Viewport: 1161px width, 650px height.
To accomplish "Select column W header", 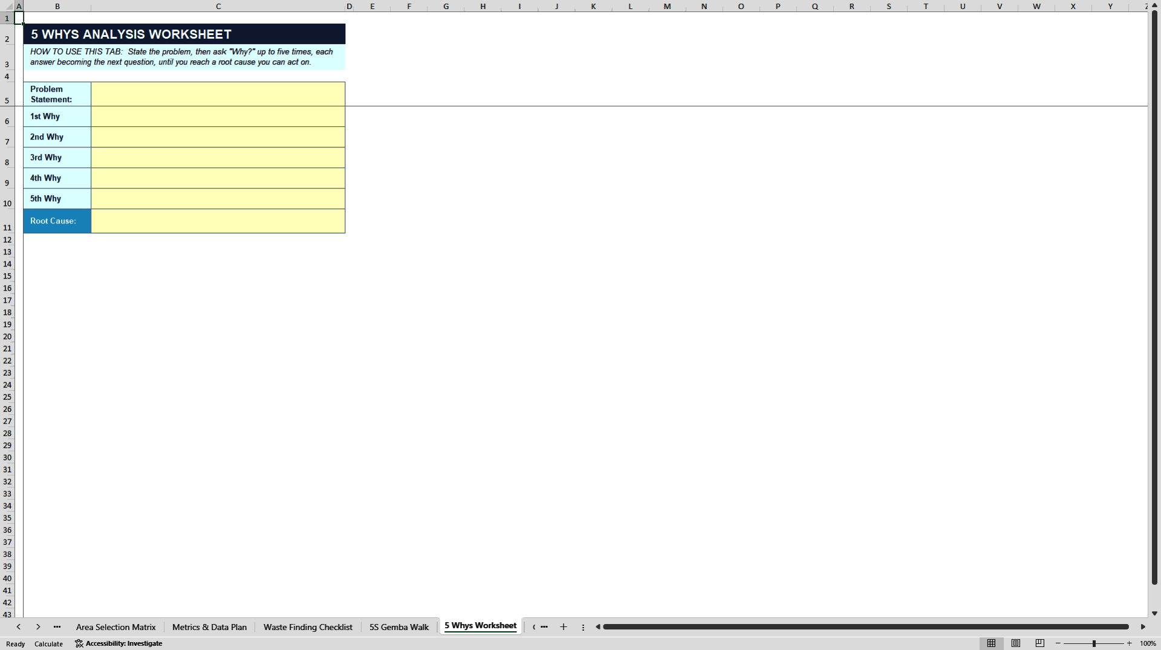I will pos(1036,6).
